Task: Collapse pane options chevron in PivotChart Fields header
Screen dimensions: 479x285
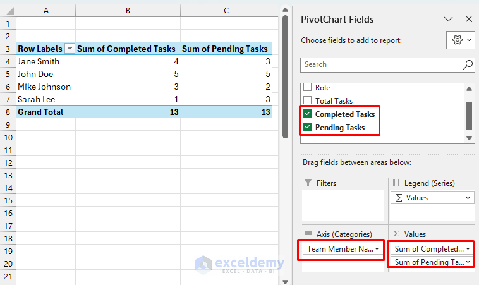Action: [448, 20]
